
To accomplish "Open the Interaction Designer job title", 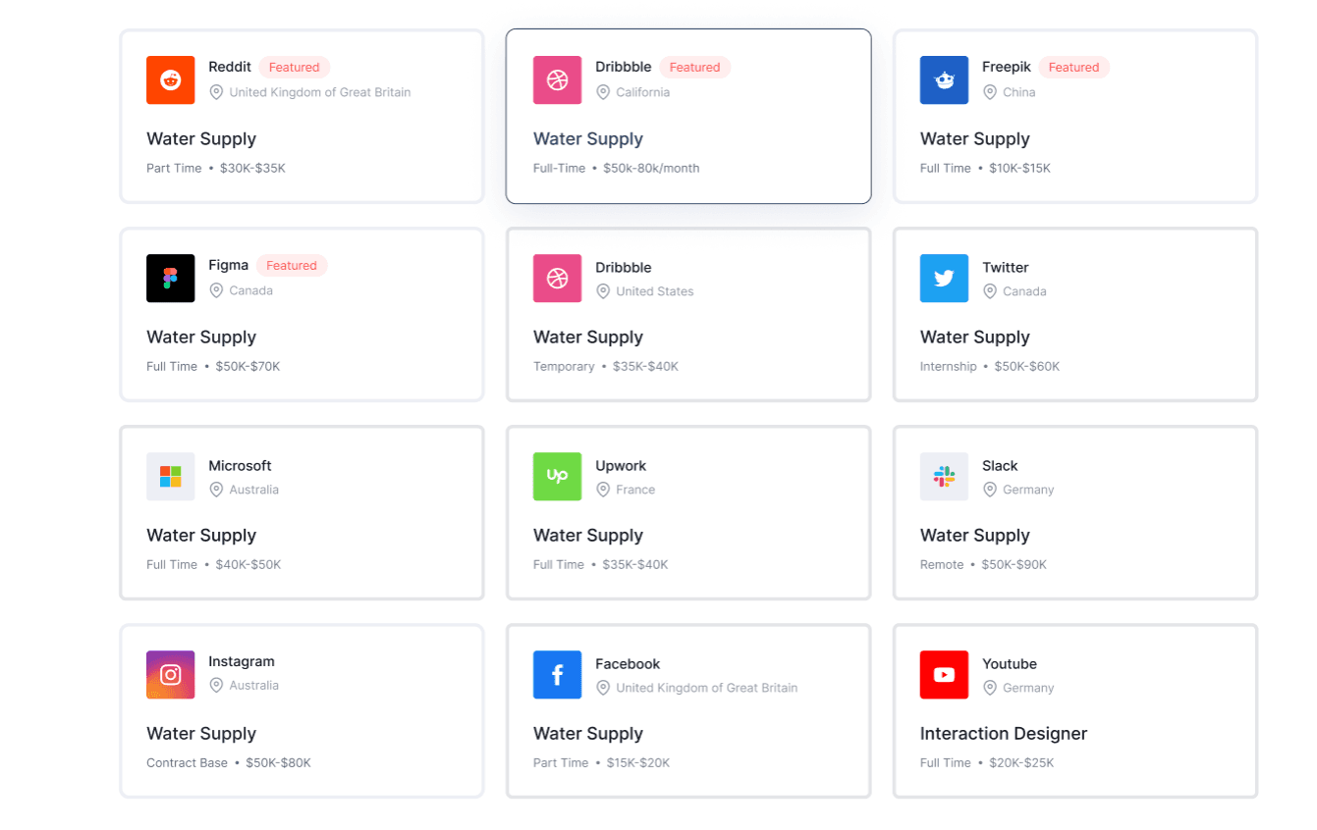I will [x=1004, y=734].
